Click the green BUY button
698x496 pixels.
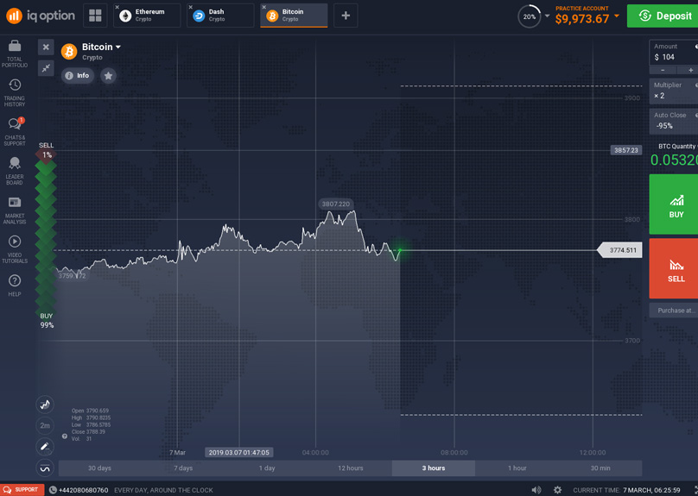pyautogui.click(x=674, y=204)
